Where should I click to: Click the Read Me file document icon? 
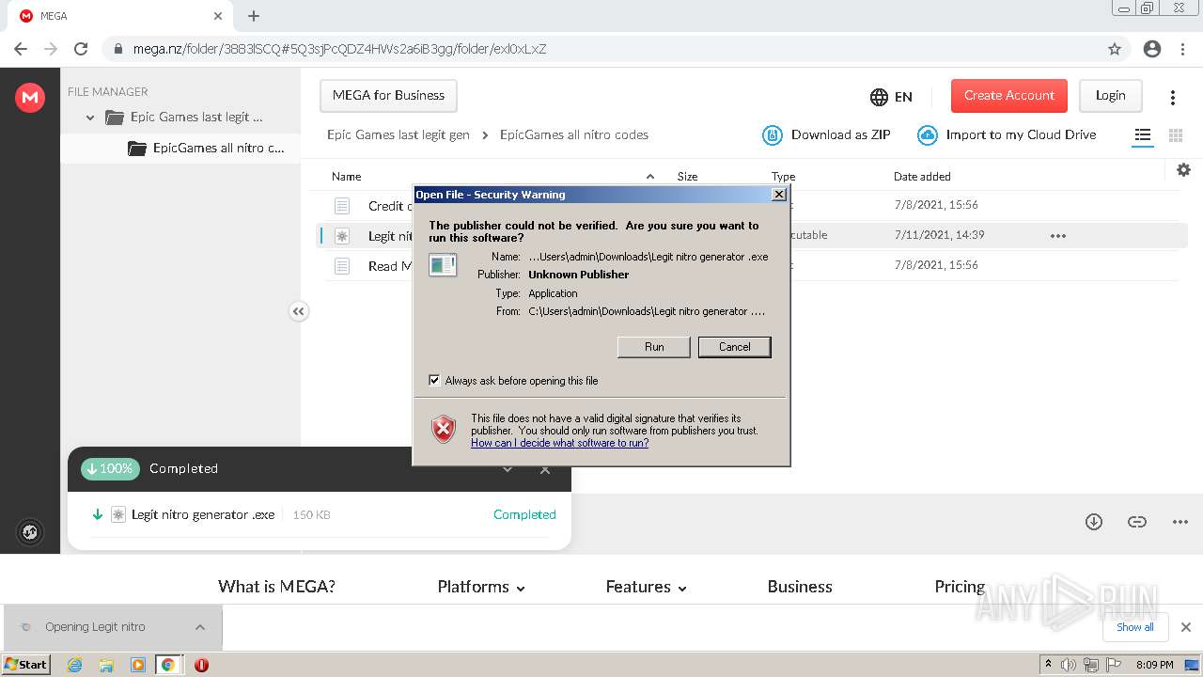(342, 266)
